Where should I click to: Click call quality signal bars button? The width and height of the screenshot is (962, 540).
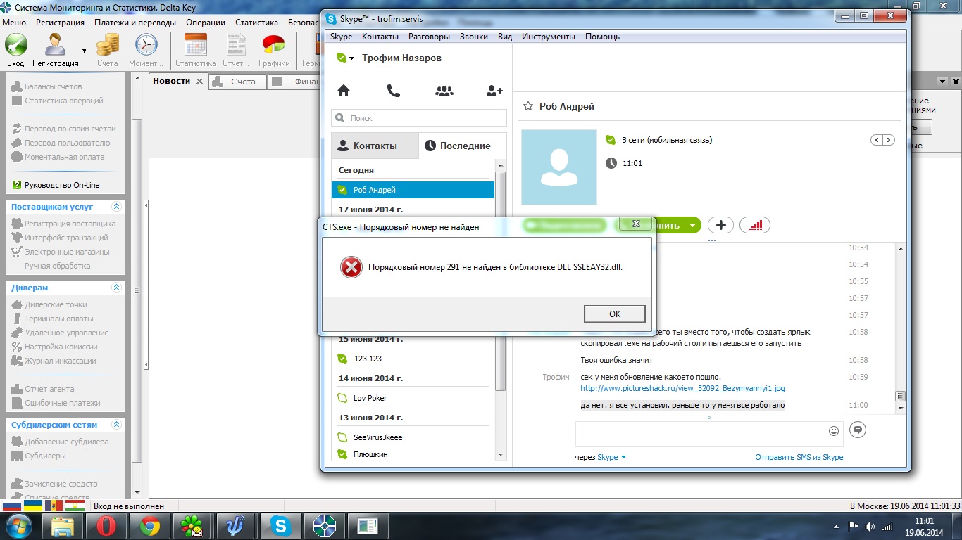coord(755,225)
